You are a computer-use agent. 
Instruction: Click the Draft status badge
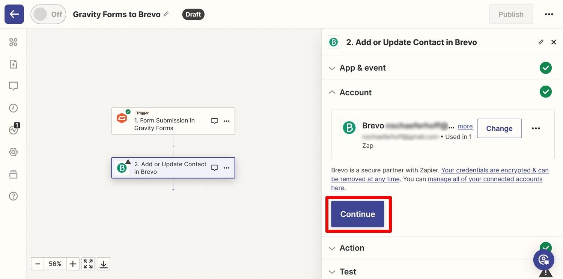click(193, 14)
